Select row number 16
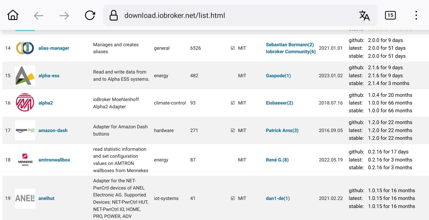Viewport: 429px width, 220px height. tap(8, 103)
